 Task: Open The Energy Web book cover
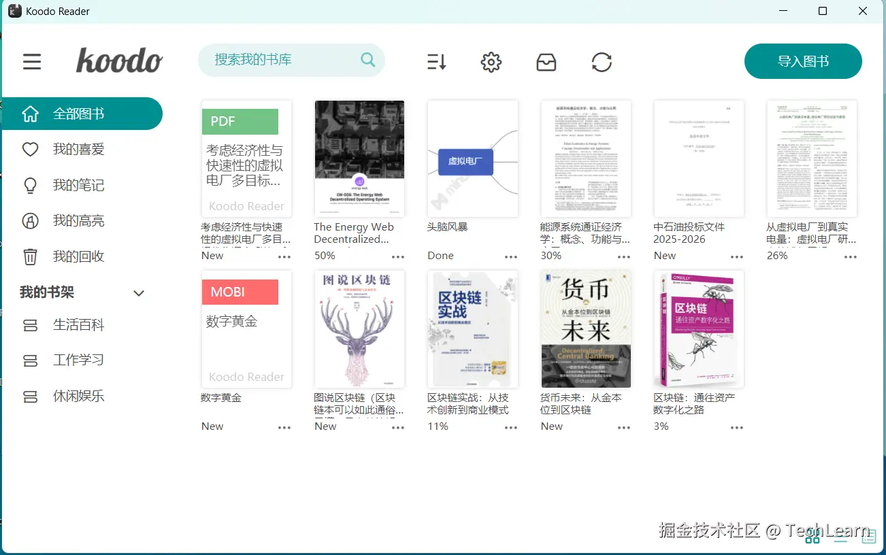click(x=360, y=159)
